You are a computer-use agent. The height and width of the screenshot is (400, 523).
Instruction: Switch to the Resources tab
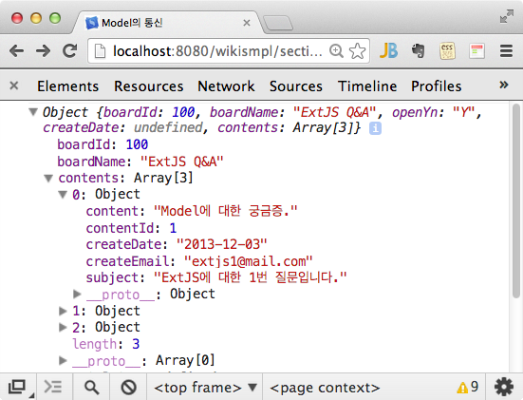pos(148,86)
